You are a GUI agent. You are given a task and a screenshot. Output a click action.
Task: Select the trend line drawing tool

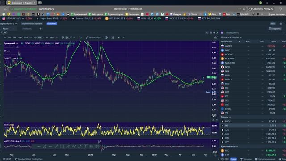pos(56,146)
